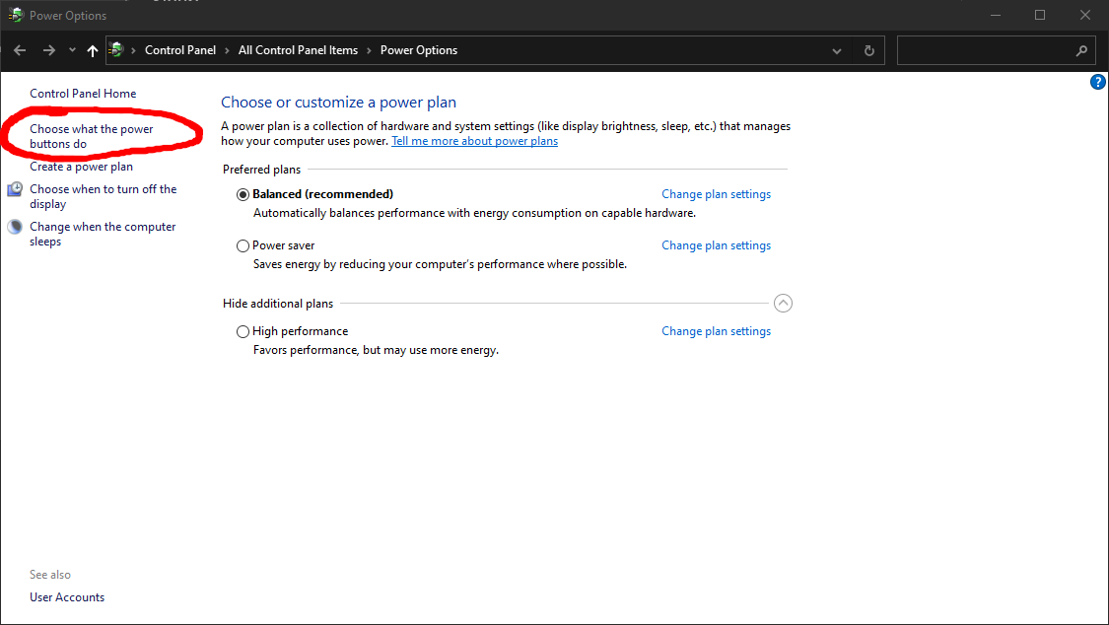
Task: Change plan settings for Power saver
Action: pyautogui.click(x=716, y=245)
